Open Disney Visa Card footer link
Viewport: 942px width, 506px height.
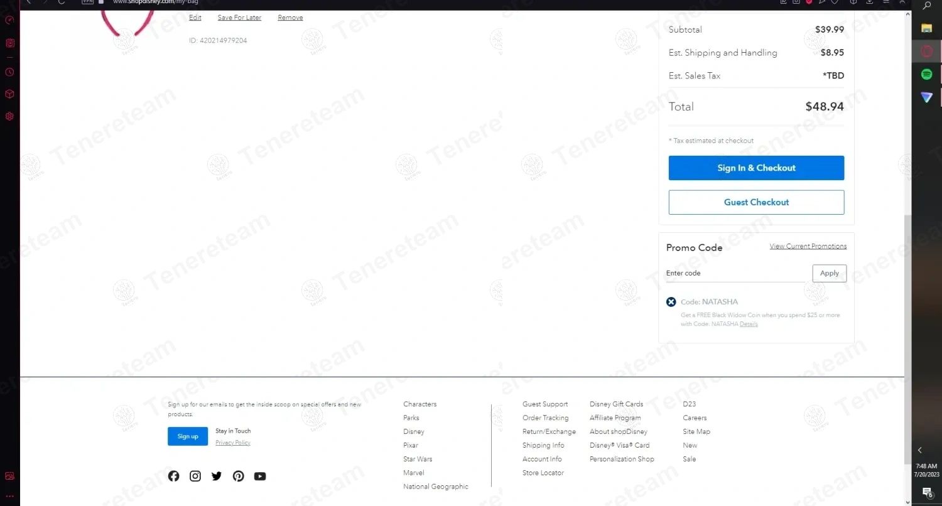coord(620,446)
